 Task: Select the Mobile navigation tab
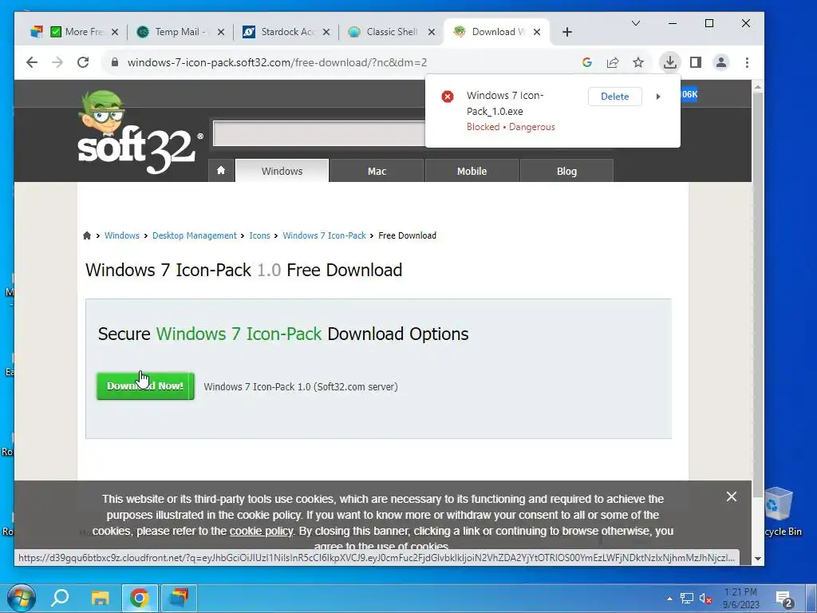click(x=472, y=171)
